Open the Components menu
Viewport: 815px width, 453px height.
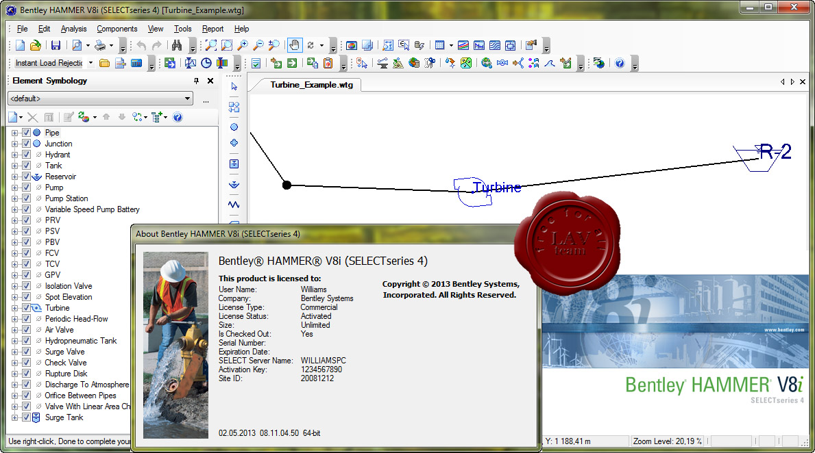tap(117, 29)
